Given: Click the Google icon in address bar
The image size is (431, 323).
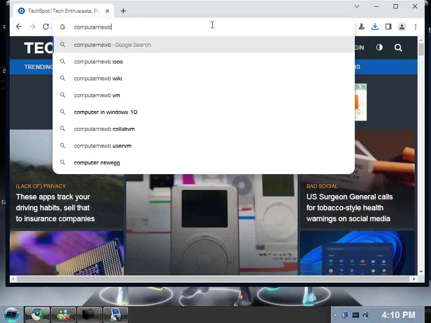Looking at the screenshot, I should click(x=63, y=27).
